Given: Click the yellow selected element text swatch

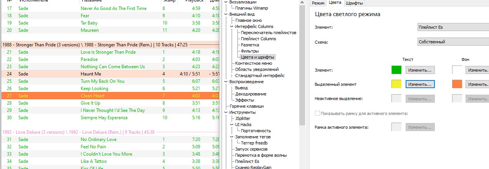Looking at the screenshot, I should click(x=396, y=84).
